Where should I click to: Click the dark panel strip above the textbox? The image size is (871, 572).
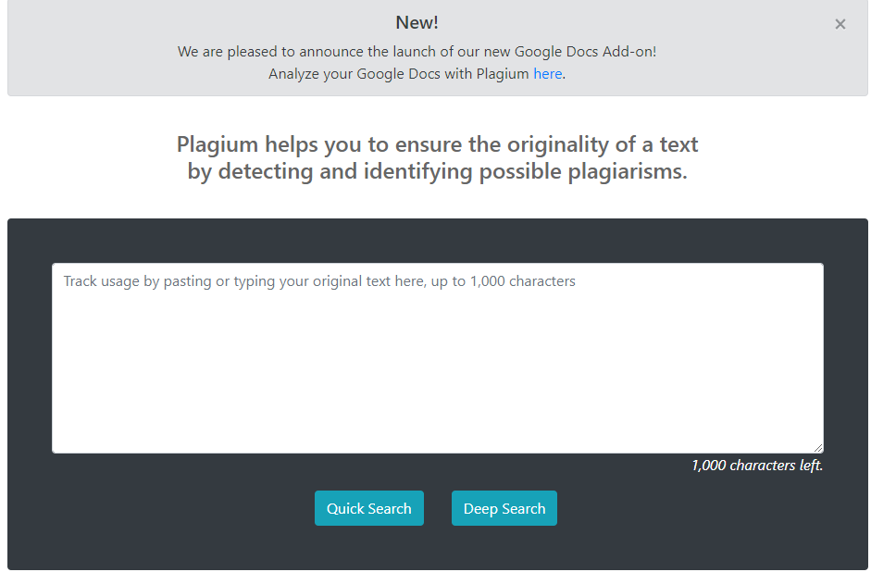[438, 241]
